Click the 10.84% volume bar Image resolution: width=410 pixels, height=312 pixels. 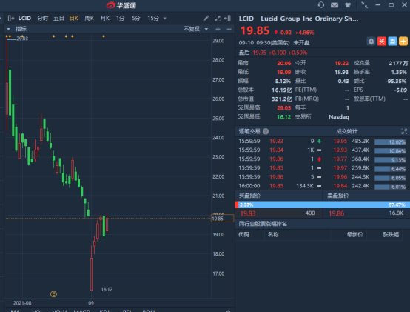coord(390,151)
